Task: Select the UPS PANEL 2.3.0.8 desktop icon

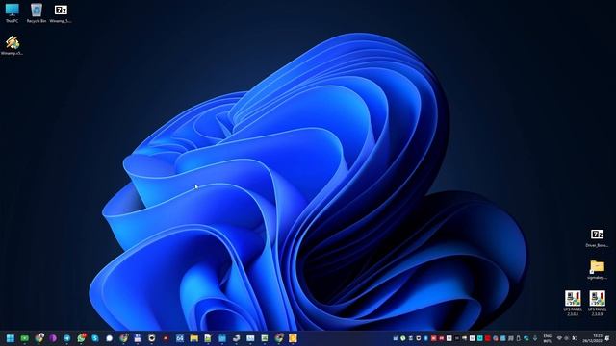Action: coord(573,304)
